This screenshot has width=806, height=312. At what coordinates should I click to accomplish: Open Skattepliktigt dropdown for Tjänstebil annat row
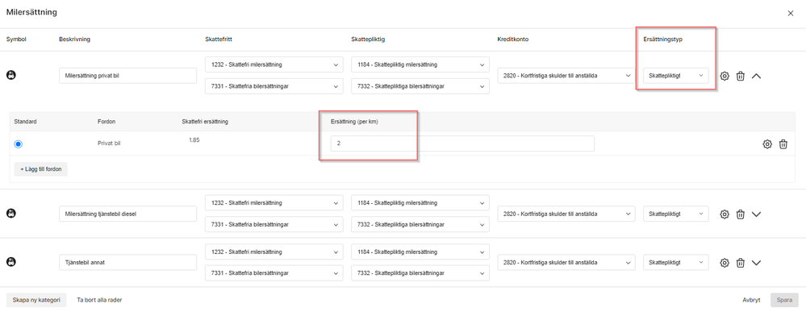tap(676, 263)
